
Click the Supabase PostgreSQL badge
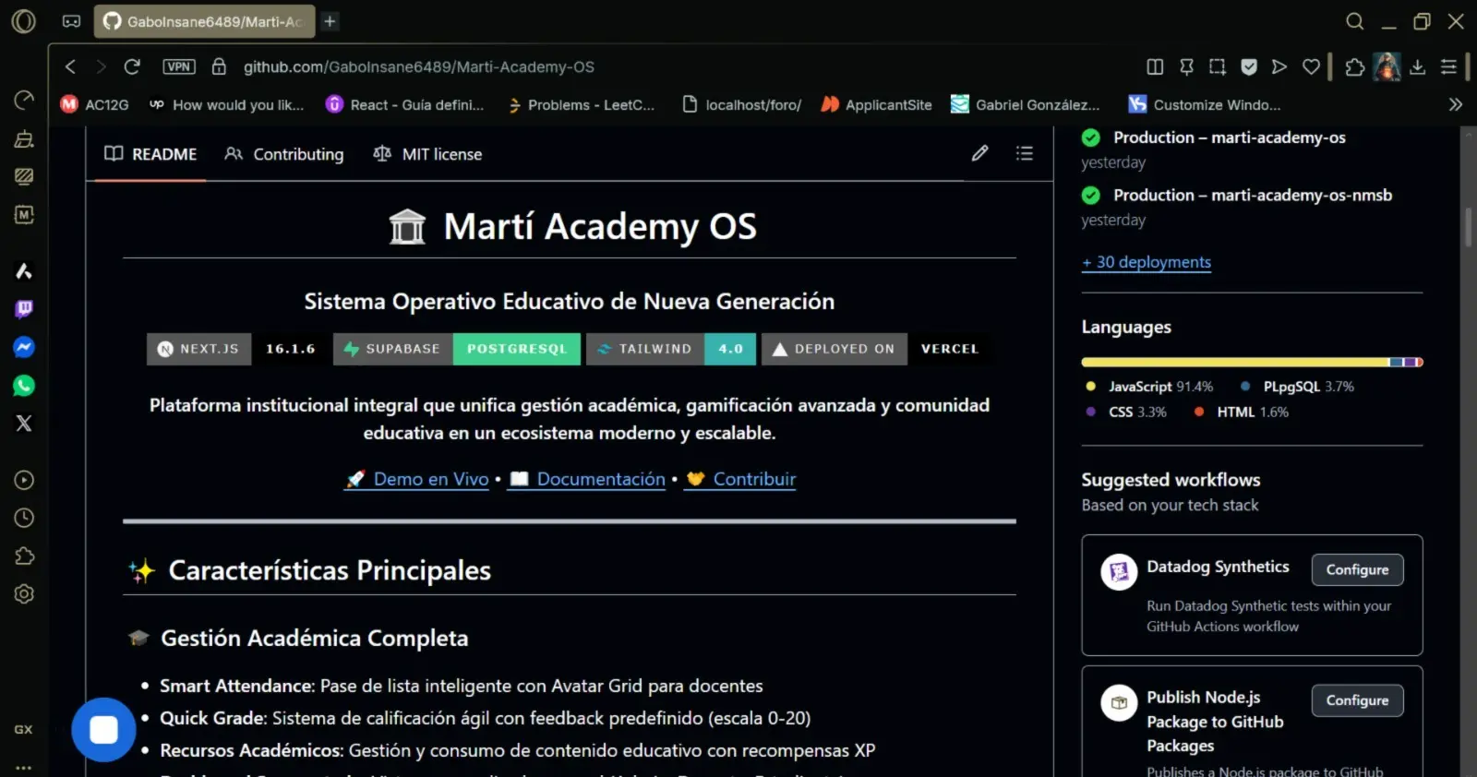[x=457, y=349]
